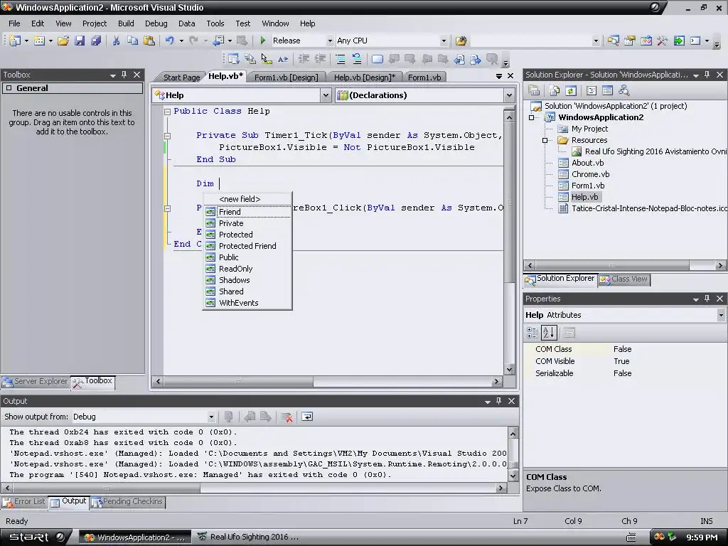Switch to the Start Page tab

pyautogui.click(x=181, y=77)
